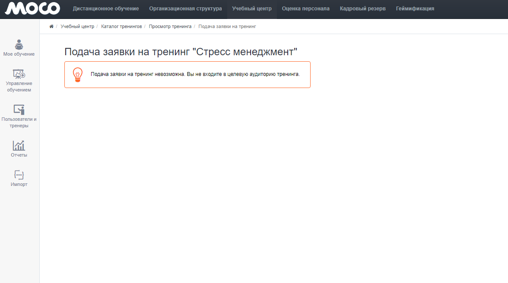
Task: Click the page heading about Стресс менеджмент
Action: (181, 52)
